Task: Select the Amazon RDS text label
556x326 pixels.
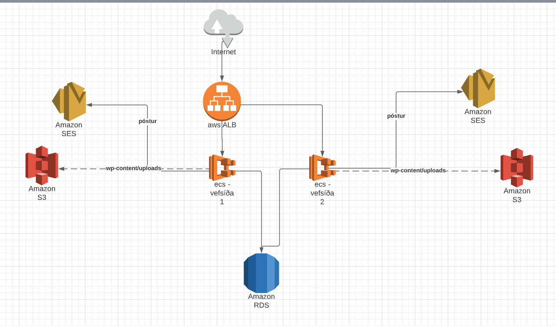Action: pos(261,300)
